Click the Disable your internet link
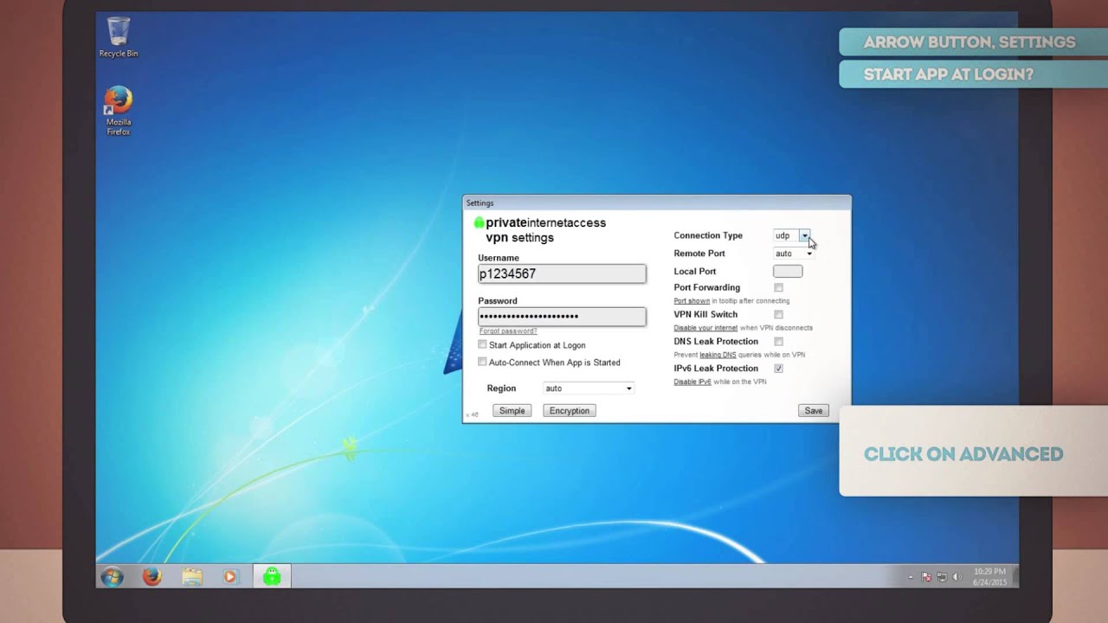This screenshot has height=623, width=1108. (705, 328)
